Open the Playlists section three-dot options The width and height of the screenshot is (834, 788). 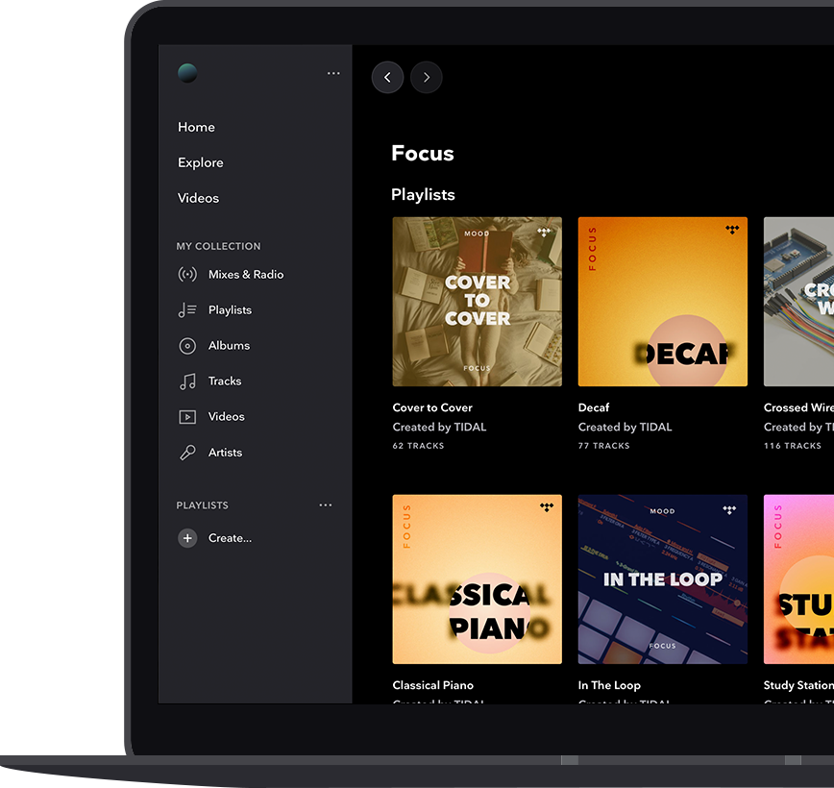click(x=326, y=505)
